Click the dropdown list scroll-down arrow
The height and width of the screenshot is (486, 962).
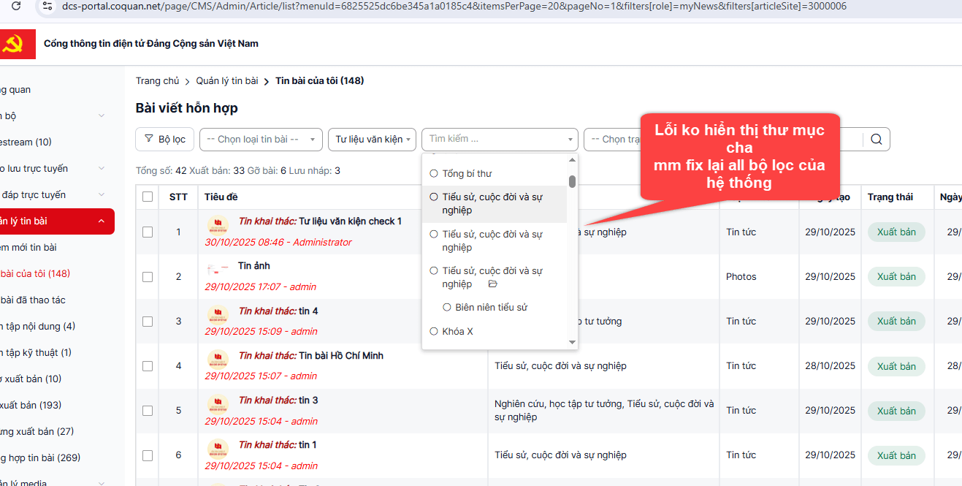pyautogui.click(x=572, y=341)
